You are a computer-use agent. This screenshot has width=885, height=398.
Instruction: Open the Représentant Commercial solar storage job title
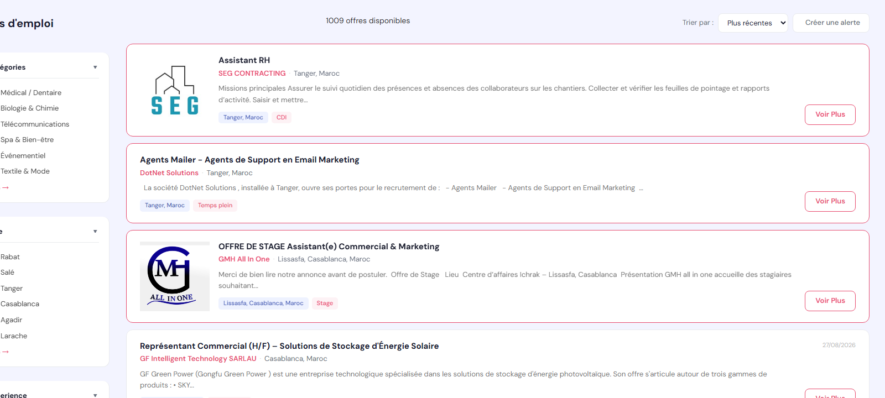(289, 346)
